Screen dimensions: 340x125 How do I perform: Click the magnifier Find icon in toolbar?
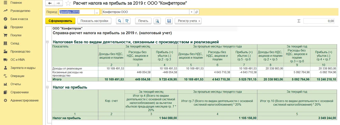[120, 21]
